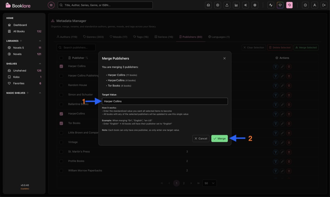Open the library statistics chart icon
Image resolution: width=330 pixels, height=197 pixels.
coord(236,5)
